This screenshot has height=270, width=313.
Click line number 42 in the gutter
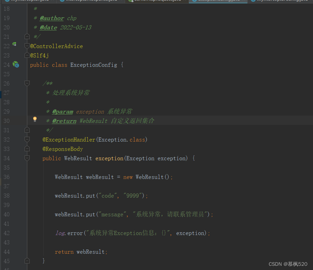tap(7, 233)
